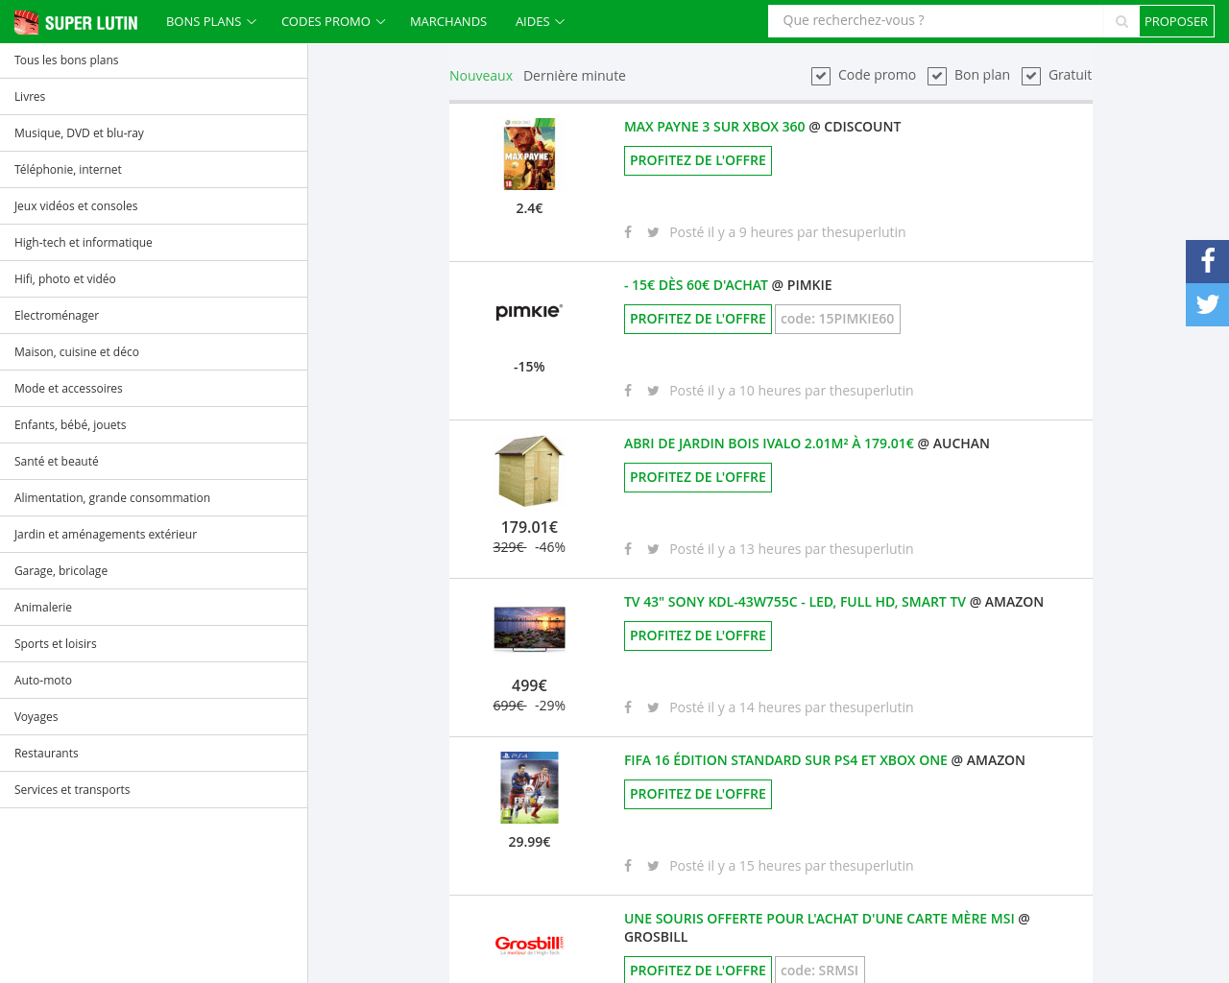1229x983 pixels.
Task: Click the Pimkie logo thumbnail
Action: click(529, 311)
